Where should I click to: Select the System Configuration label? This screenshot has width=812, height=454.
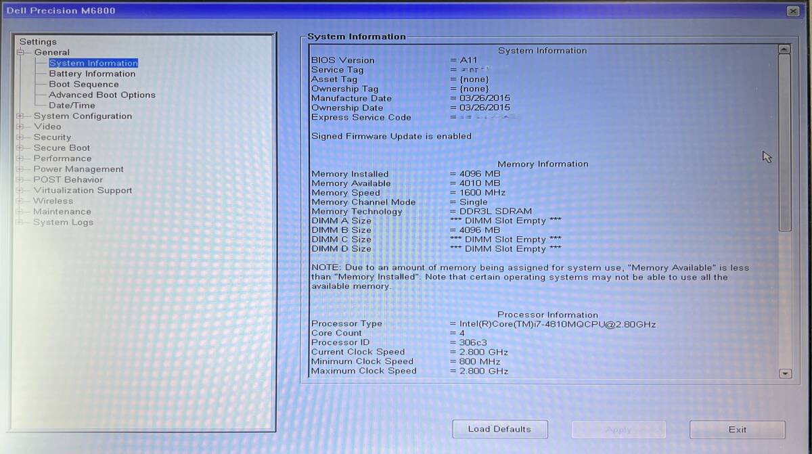83,116
